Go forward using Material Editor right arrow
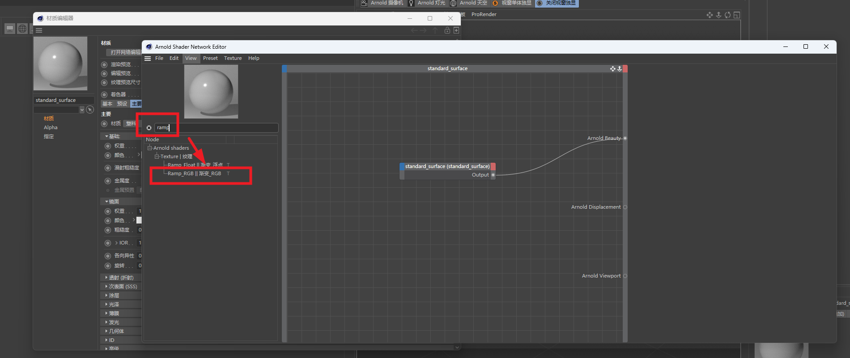This screenshot has width=850, height=358. (423, 30)
